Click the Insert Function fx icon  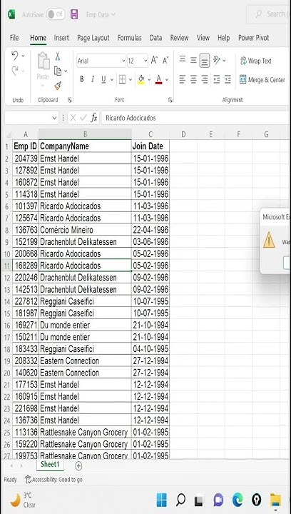pos(94,118)
